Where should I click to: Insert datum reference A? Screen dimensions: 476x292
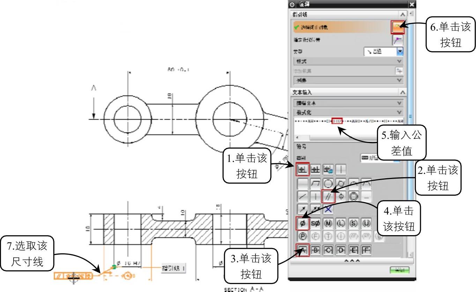tap(302, 250)
